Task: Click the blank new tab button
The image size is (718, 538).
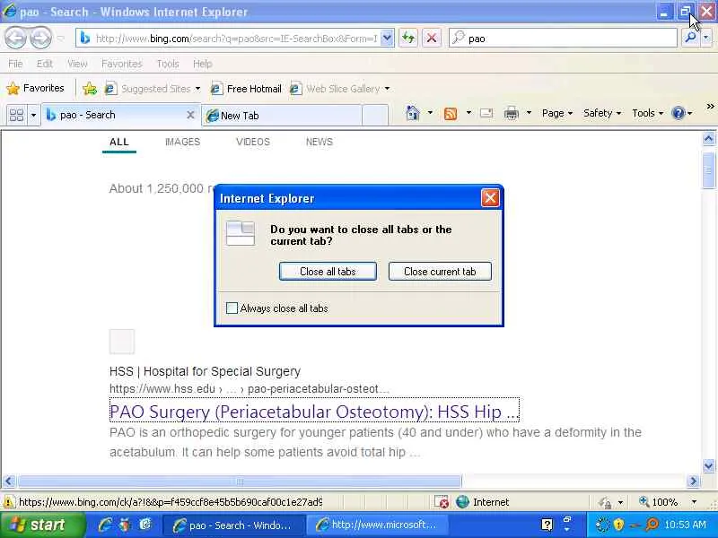Action: pos(375,116)
